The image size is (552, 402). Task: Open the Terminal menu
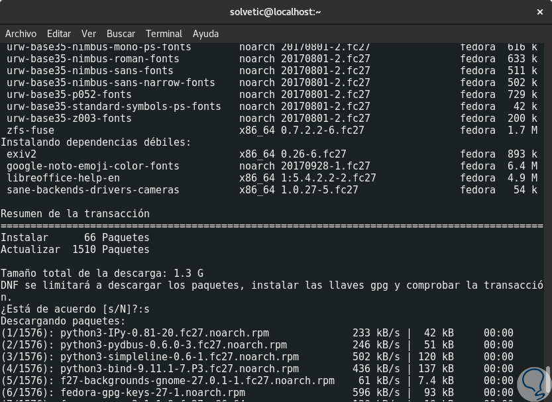click(164, 34)
